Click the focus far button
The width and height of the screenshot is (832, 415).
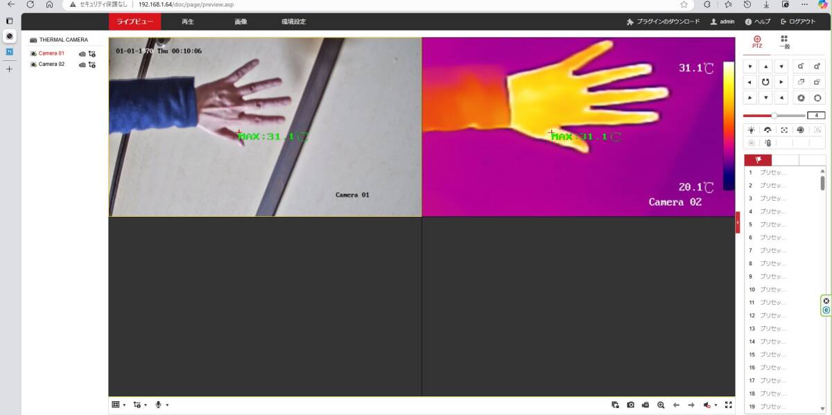point(818,82)
